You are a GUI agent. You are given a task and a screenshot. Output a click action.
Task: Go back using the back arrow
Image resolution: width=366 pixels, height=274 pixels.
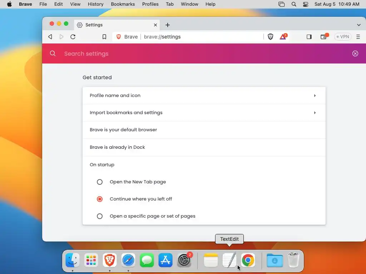coord(50,37)
